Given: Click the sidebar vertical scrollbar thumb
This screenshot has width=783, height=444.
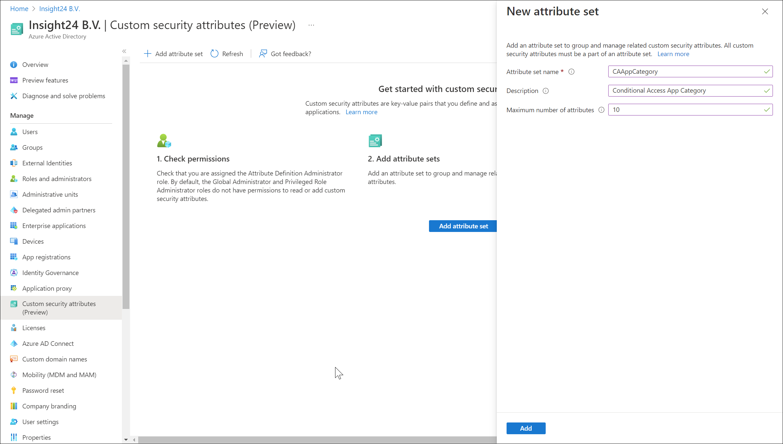Looking at the screenshot, I should 126,187.
